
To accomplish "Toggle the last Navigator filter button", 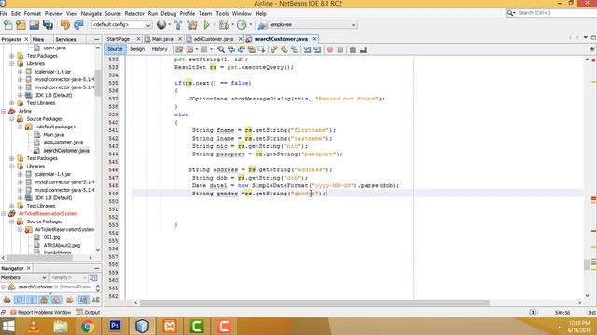I will (x=96, y=300).
